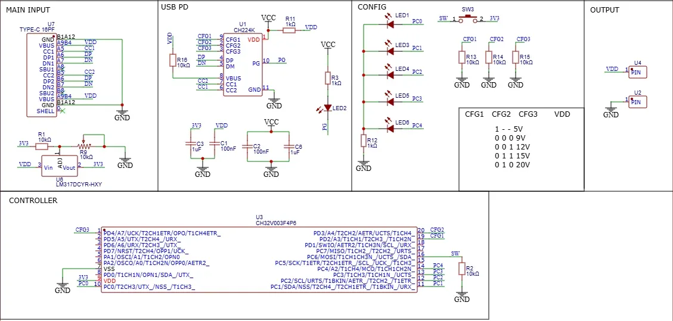Click the PG net label on U1 pin 10
The height and width of the screenshot is (321, 673).
pos(282,60)
